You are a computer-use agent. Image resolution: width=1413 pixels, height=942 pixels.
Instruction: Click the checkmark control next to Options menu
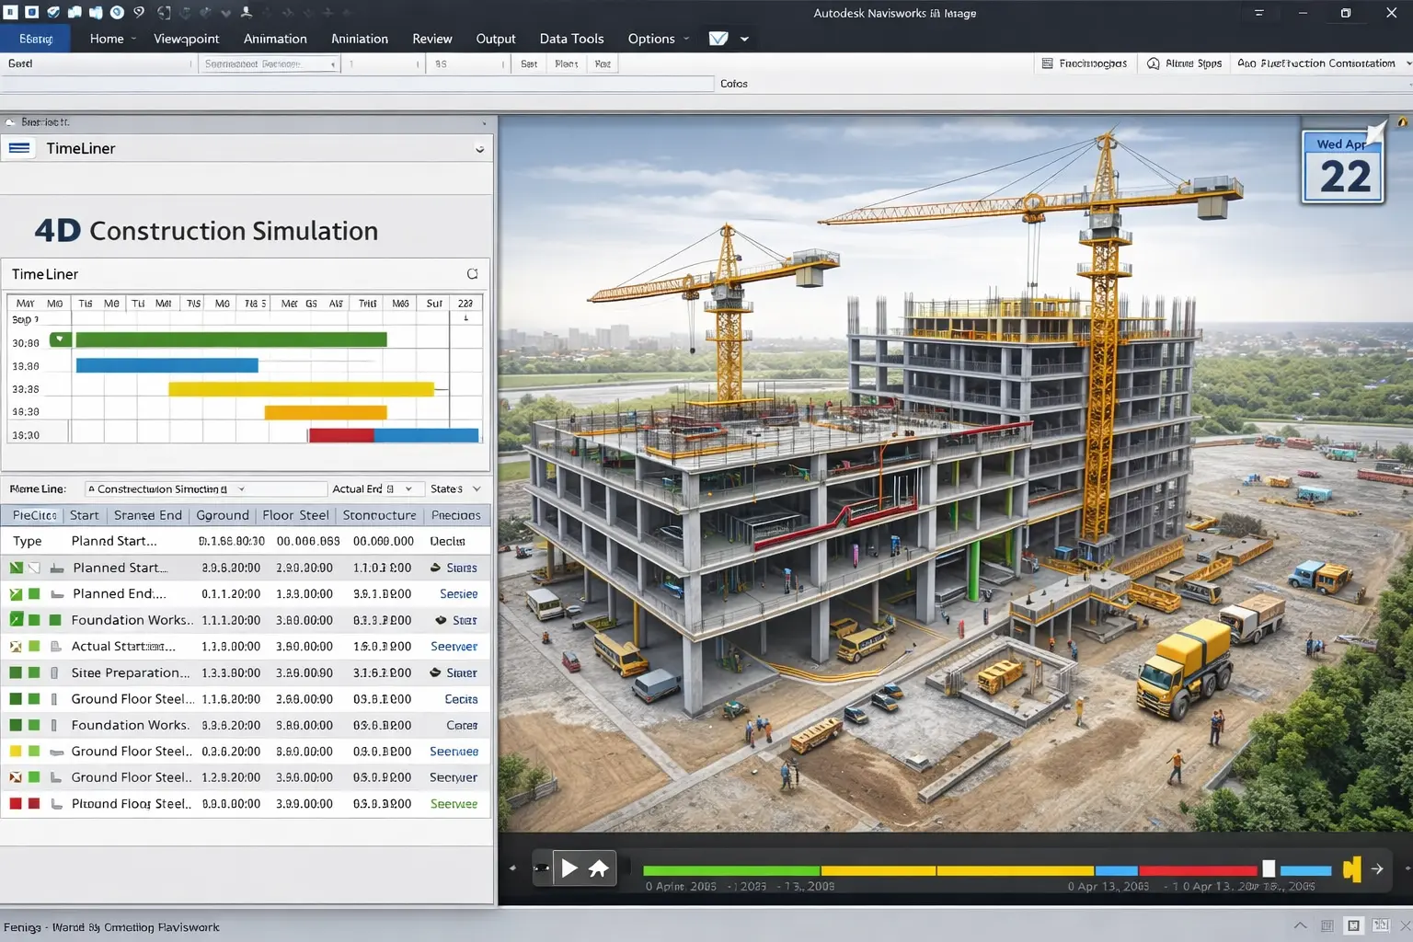[x=720, y=38]
